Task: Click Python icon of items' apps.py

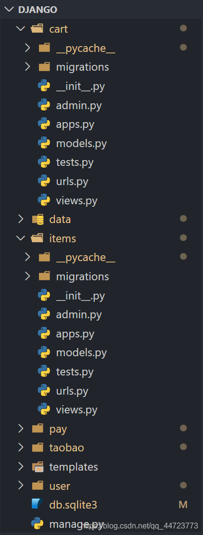Action: tap(44, 333)
